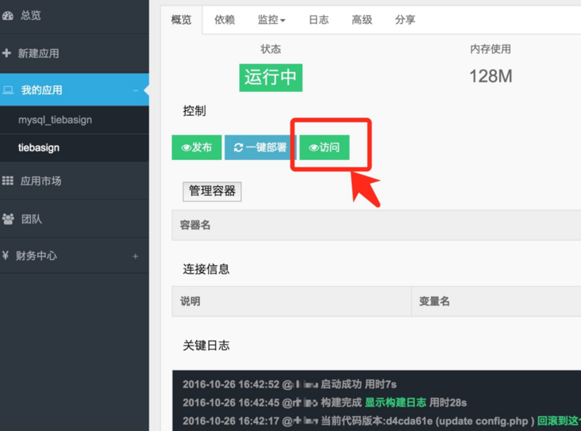Click the laptop icon beside 我的应用
Screen dimensions: 581x431
tap(8, 90)
